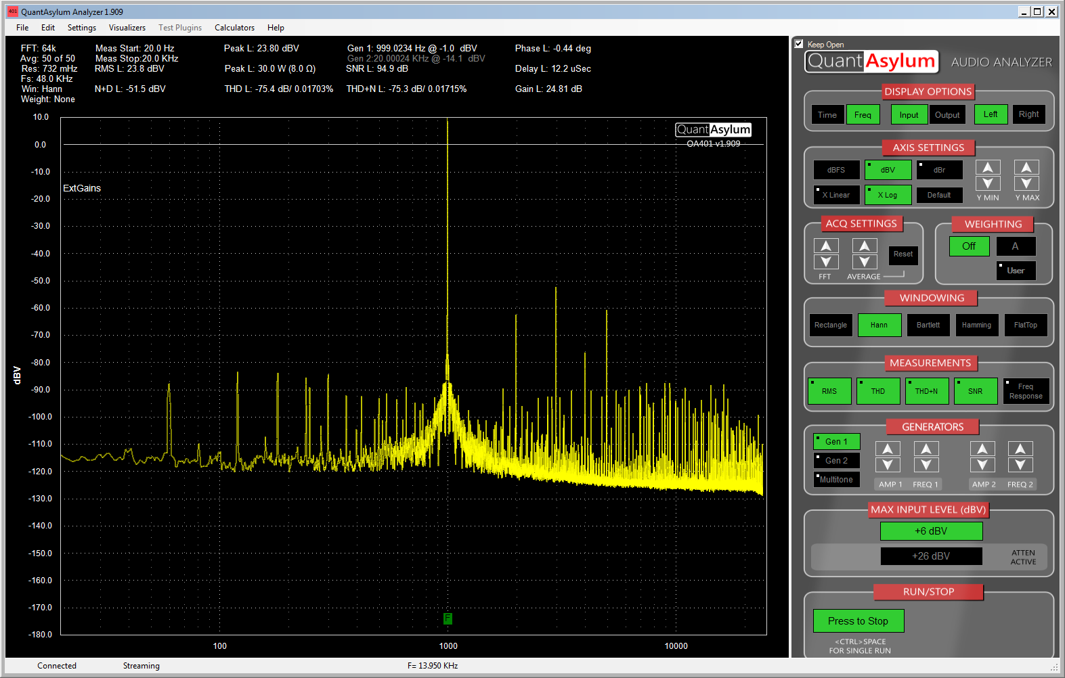This screenshot has height=678, width=1065.
Task: Toggle the THD measurement
Action: [x=878, y=391]
